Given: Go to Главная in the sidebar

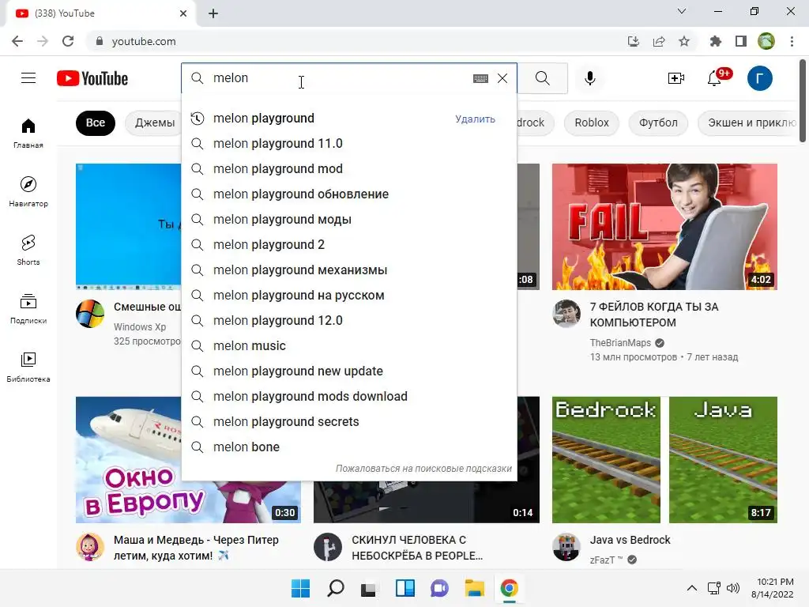Looking at the screenshot, I should pos(28,133).
